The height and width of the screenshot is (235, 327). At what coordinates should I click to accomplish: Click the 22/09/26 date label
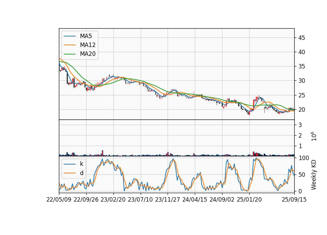point(86,200)
